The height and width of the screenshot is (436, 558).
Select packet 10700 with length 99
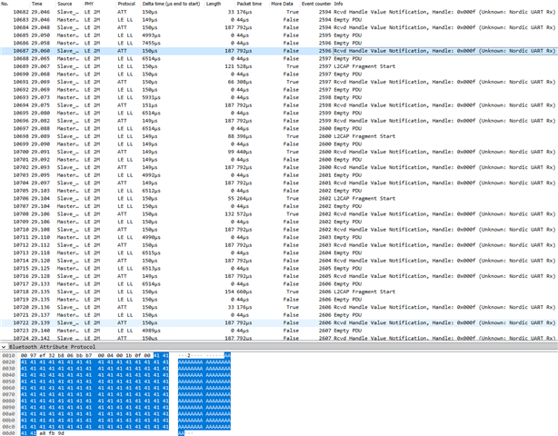point(279,152)
